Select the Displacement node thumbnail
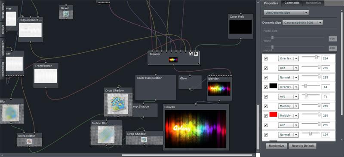This screenshot has width=344, height=157. pos(30,30)
